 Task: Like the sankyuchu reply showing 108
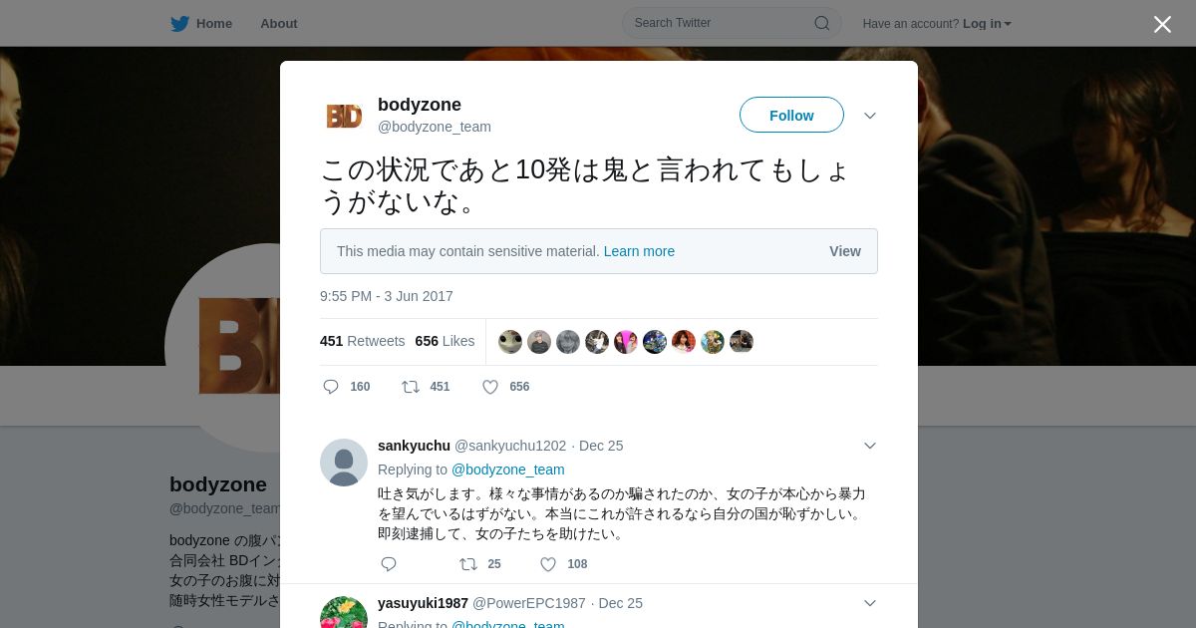pos(548,564)
